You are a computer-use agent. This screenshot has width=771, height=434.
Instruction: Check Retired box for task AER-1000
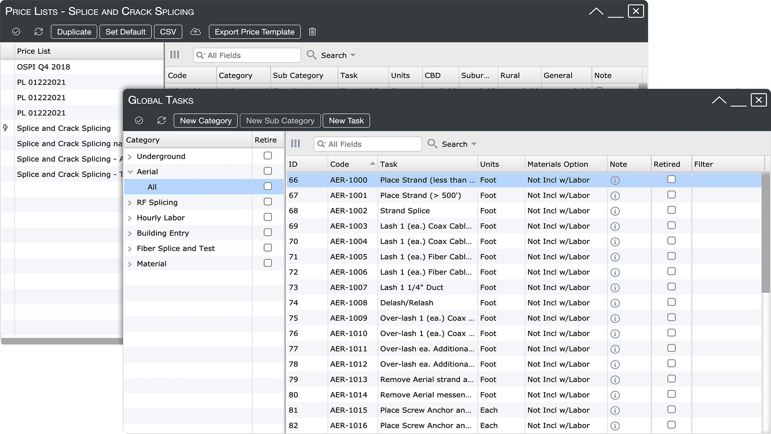click(x=671, y=179)
